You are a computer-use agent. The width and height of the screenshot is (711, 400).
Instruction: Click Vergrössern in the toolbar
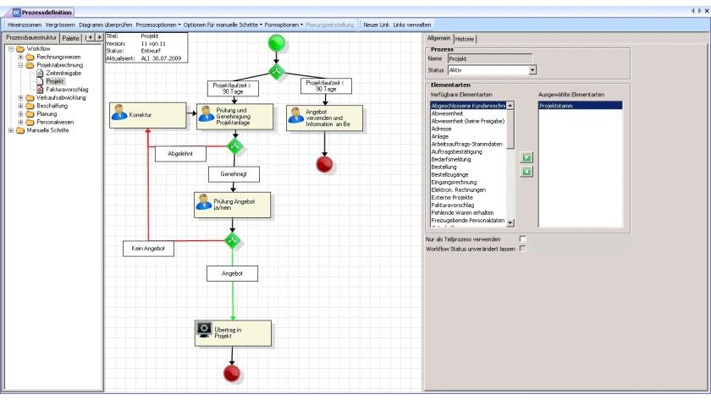60,25
